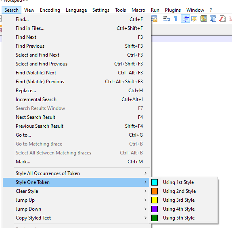Pick the cyan 1st Style swatch
This screenshot has width=232, height=228.
point(155,182)
